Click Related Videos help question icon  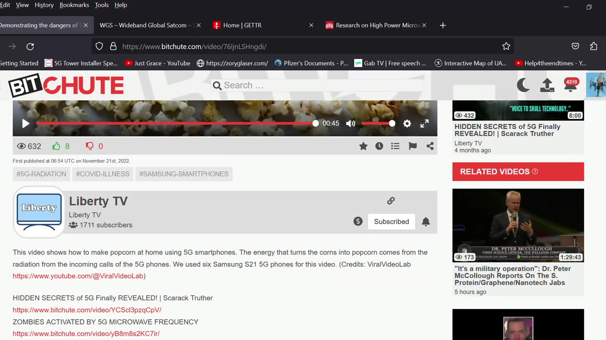pyautogui.click(x=535, y=171)
